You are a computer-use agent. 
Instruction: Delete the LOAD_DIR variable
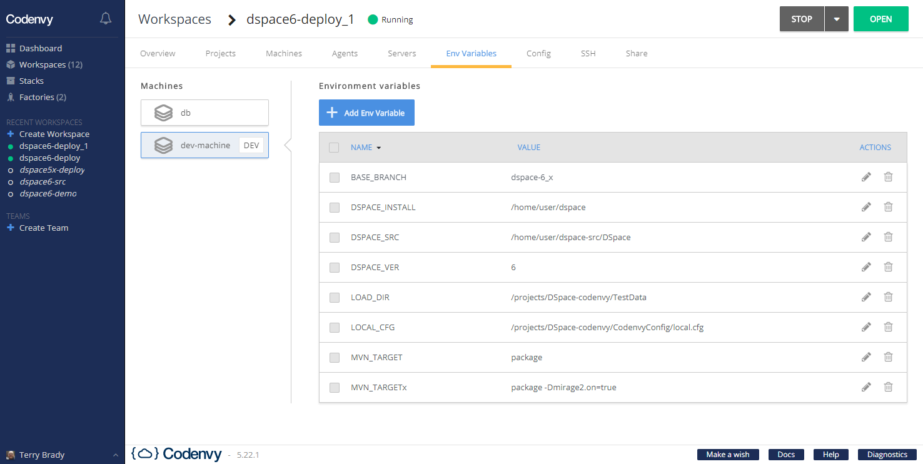point(888,297)
